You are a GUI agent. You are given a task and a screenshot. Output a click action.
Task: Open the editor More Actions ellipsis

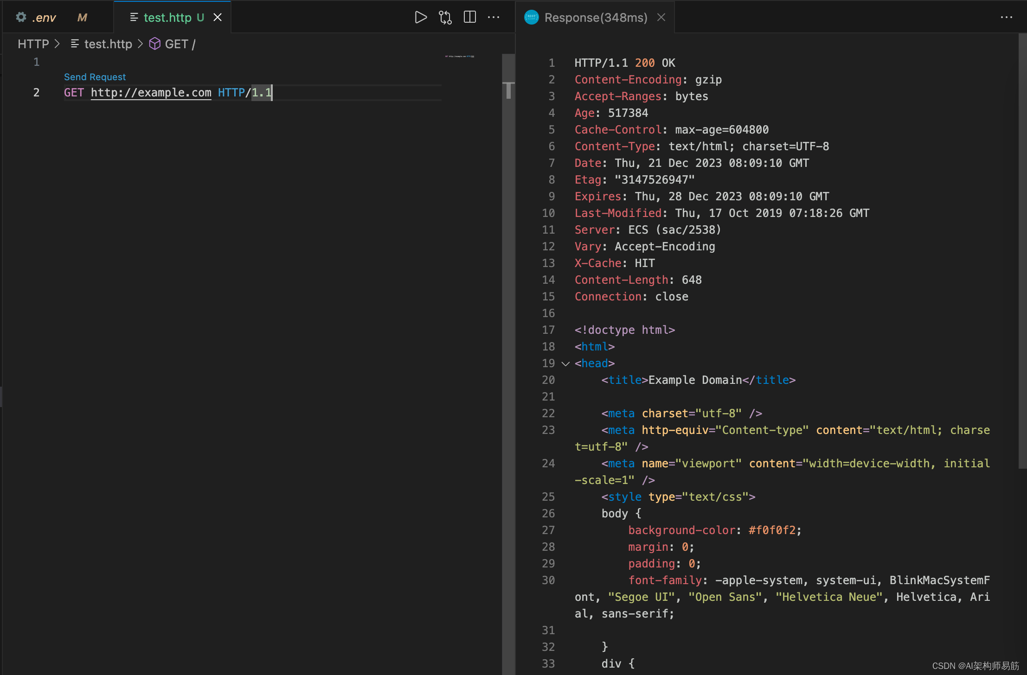494,18
